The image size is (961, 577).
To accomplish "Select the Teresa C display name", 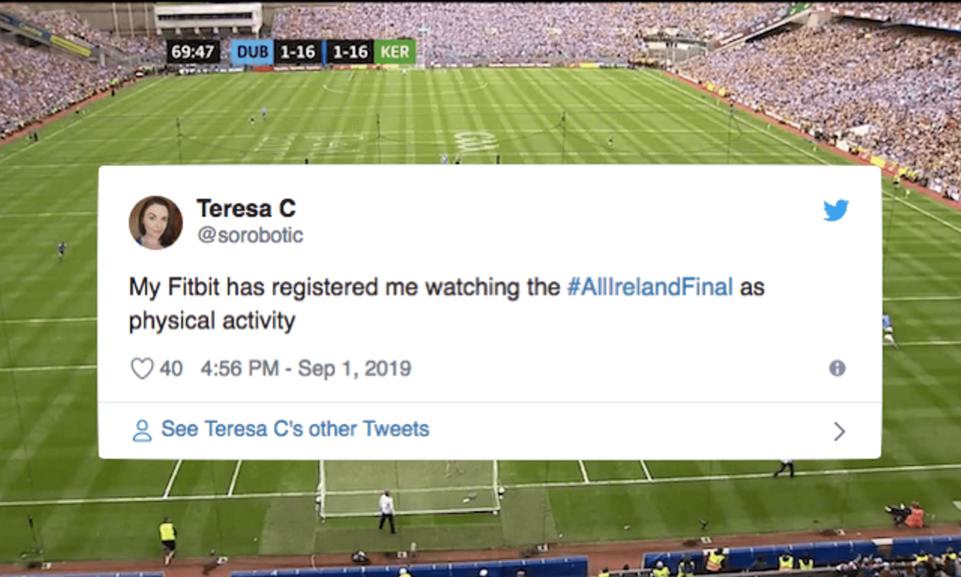I will point(246,209).
